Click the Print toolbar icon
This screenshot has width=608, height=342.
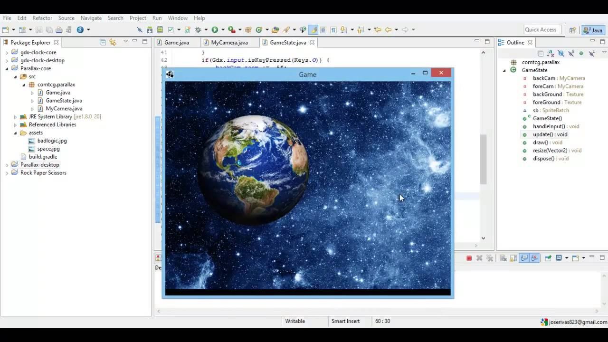[59, 29]
